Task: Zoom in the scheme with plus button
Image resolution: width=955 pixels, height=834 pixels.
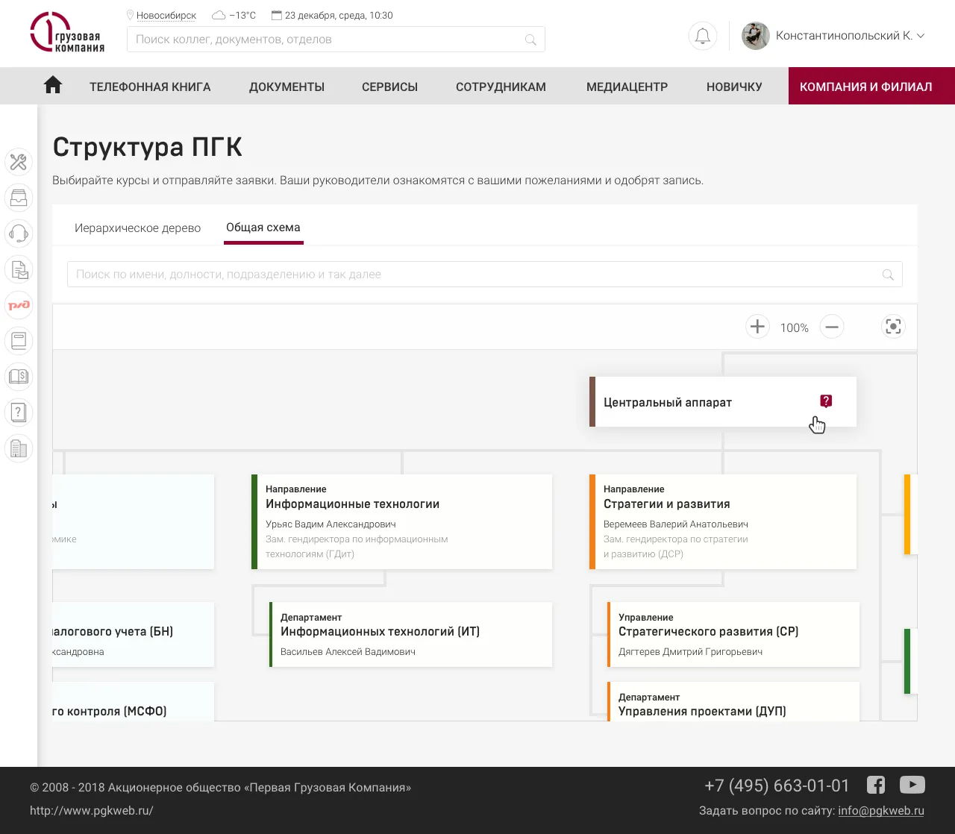Action: point(757,327)
